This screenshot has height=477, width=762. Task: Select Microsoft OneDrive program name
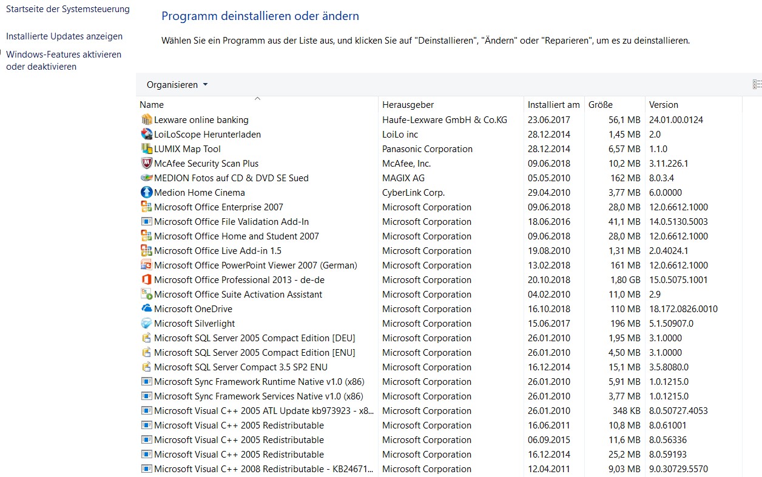193,309
